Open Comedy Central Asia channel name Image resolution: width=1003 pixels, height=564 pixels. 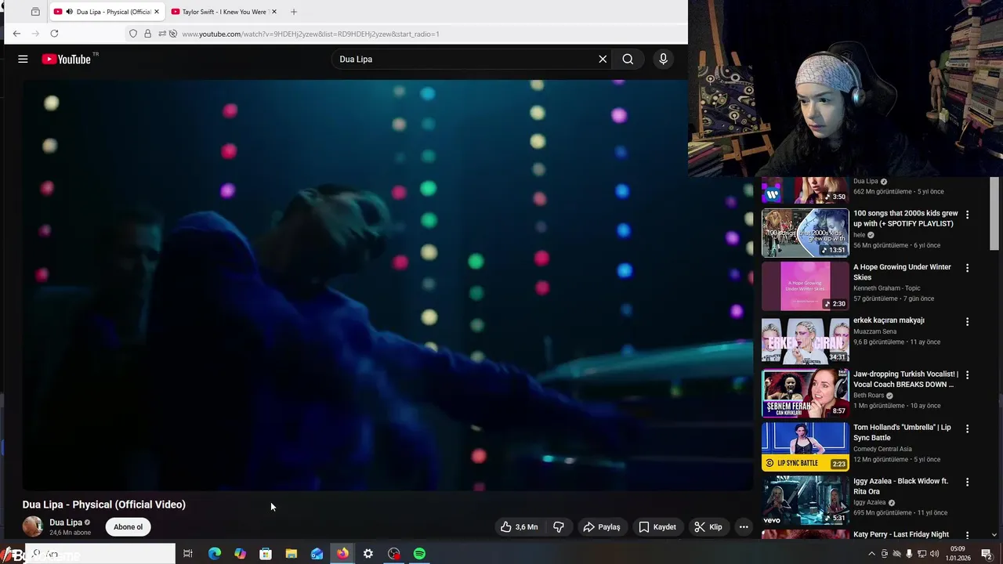click(x=882, y=449)
